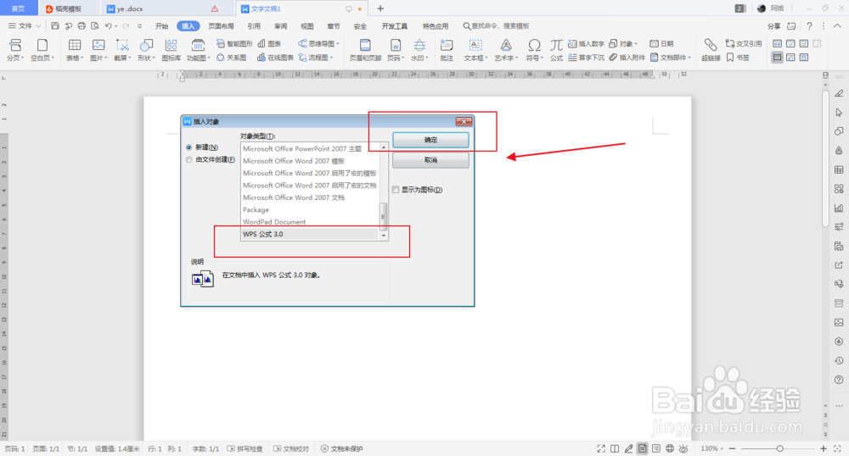Click the 确定 button in dialog
The height and width of the screenshot is (456, 849).
(x=430, y=140)
